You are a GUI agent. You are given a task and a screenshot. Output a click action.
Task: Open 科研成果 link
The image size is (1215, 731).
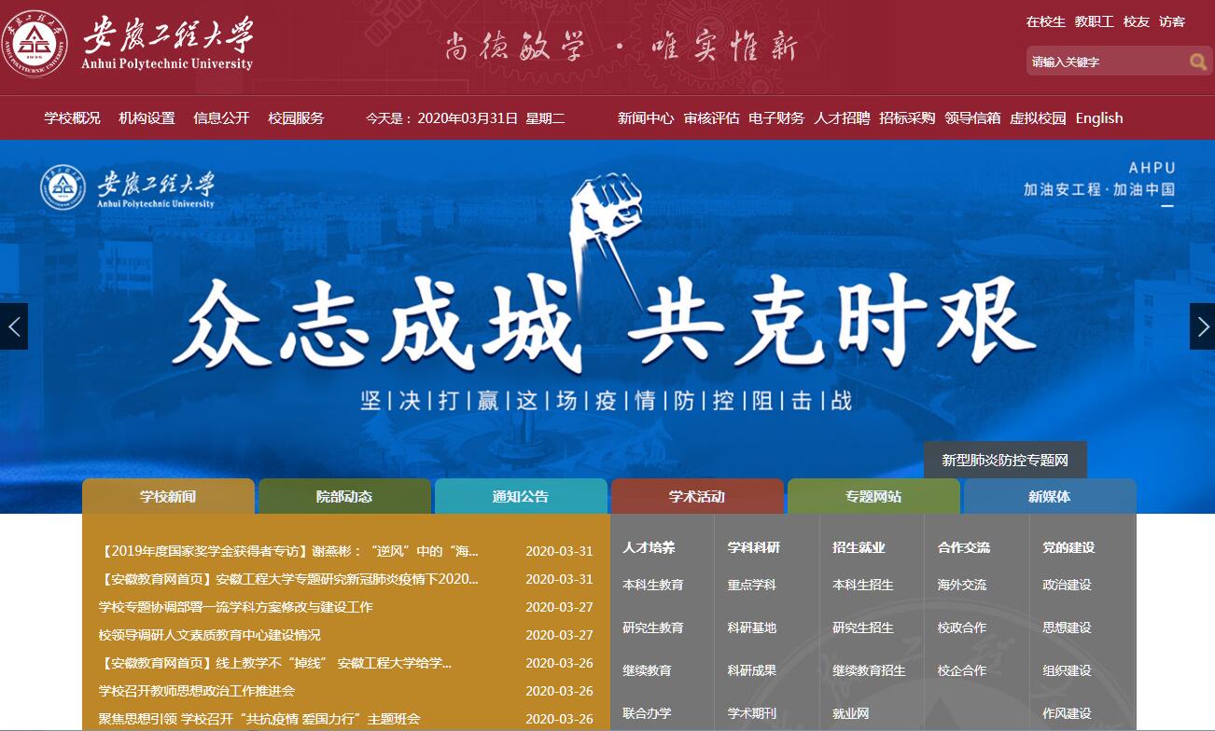pyautogui.click(x=752, y=670)
